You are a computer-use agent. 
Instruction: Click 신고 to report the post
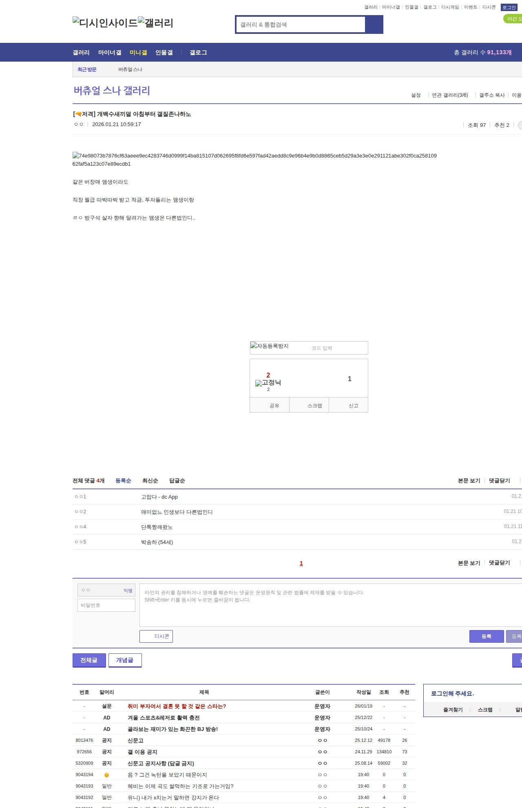tap(353, 406)
